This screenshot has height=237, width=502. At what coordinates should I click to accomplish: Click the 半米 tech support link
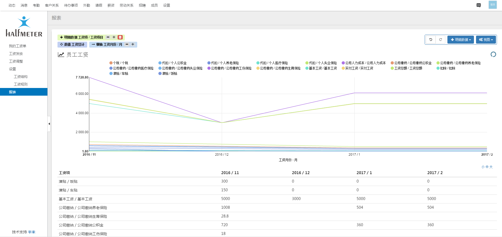(x=32, y=232)
